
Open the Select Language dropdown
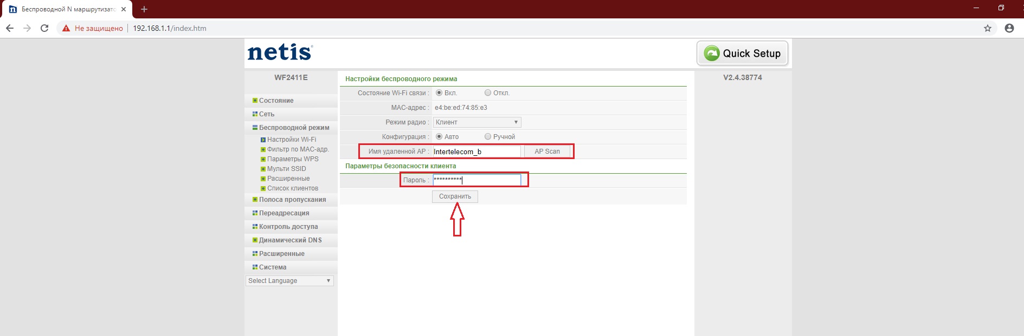tap(289, 281)
